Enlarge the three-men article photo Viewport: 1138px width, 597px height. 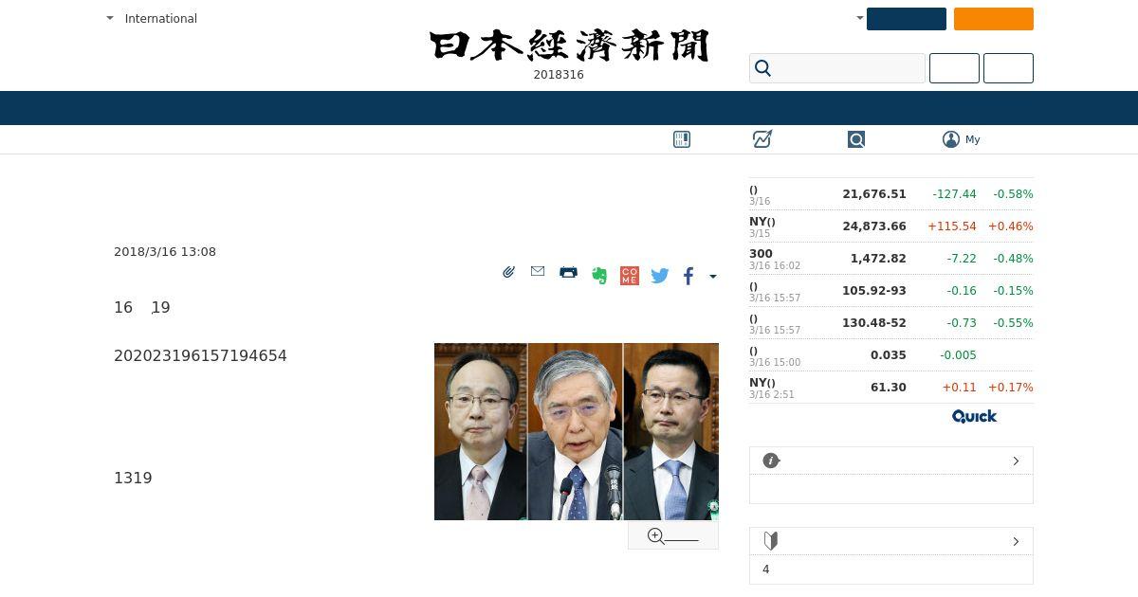point(577,431)
